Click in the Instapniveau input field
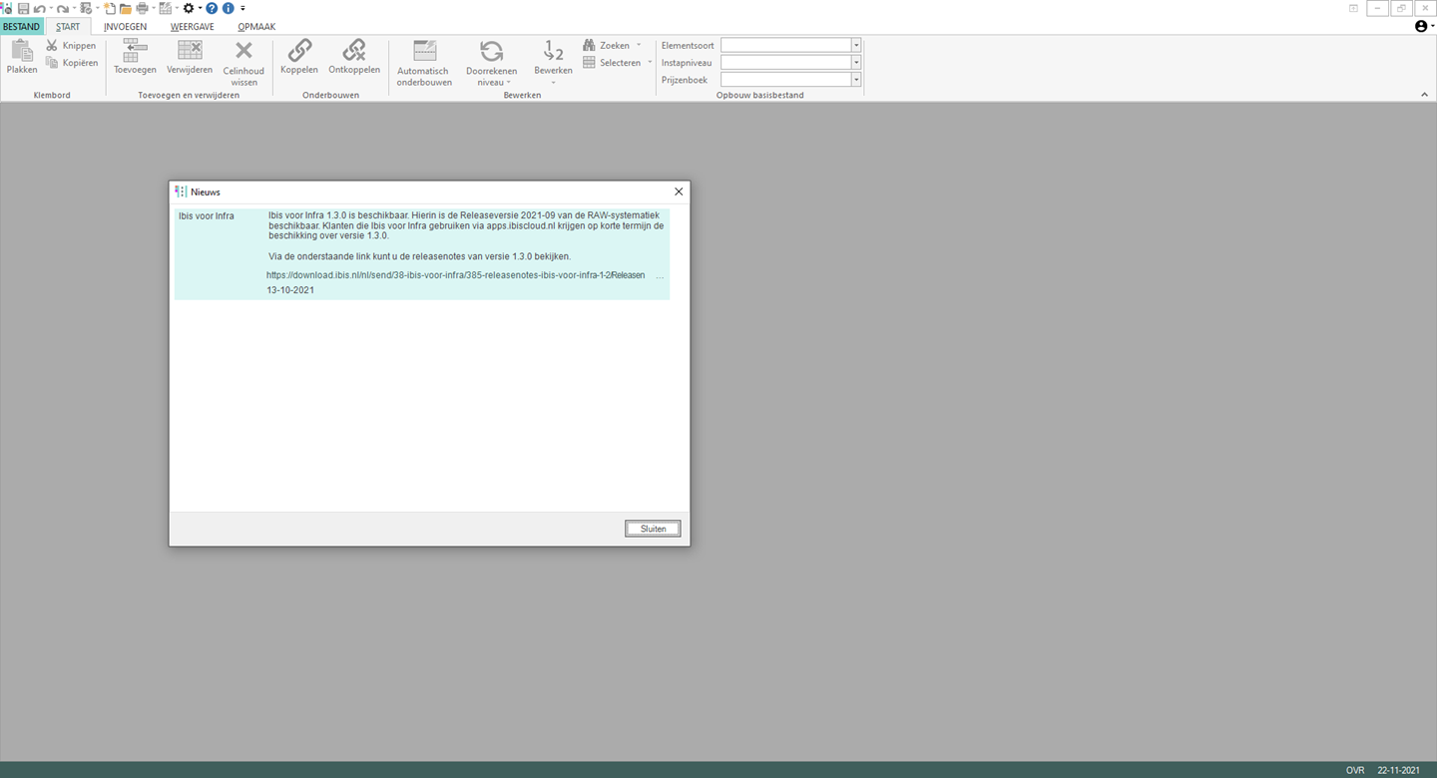Image resolution: width=1437 pixels, height=778 pixels. [x=785, y=63]
